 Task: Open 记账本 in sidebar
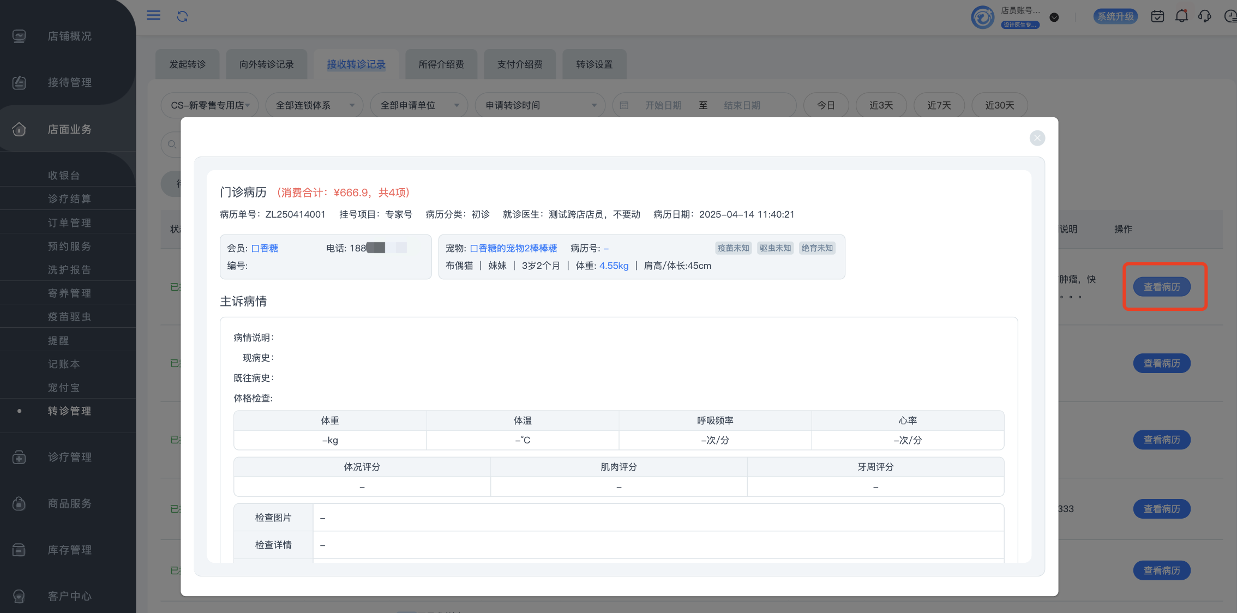pos(64,364)
